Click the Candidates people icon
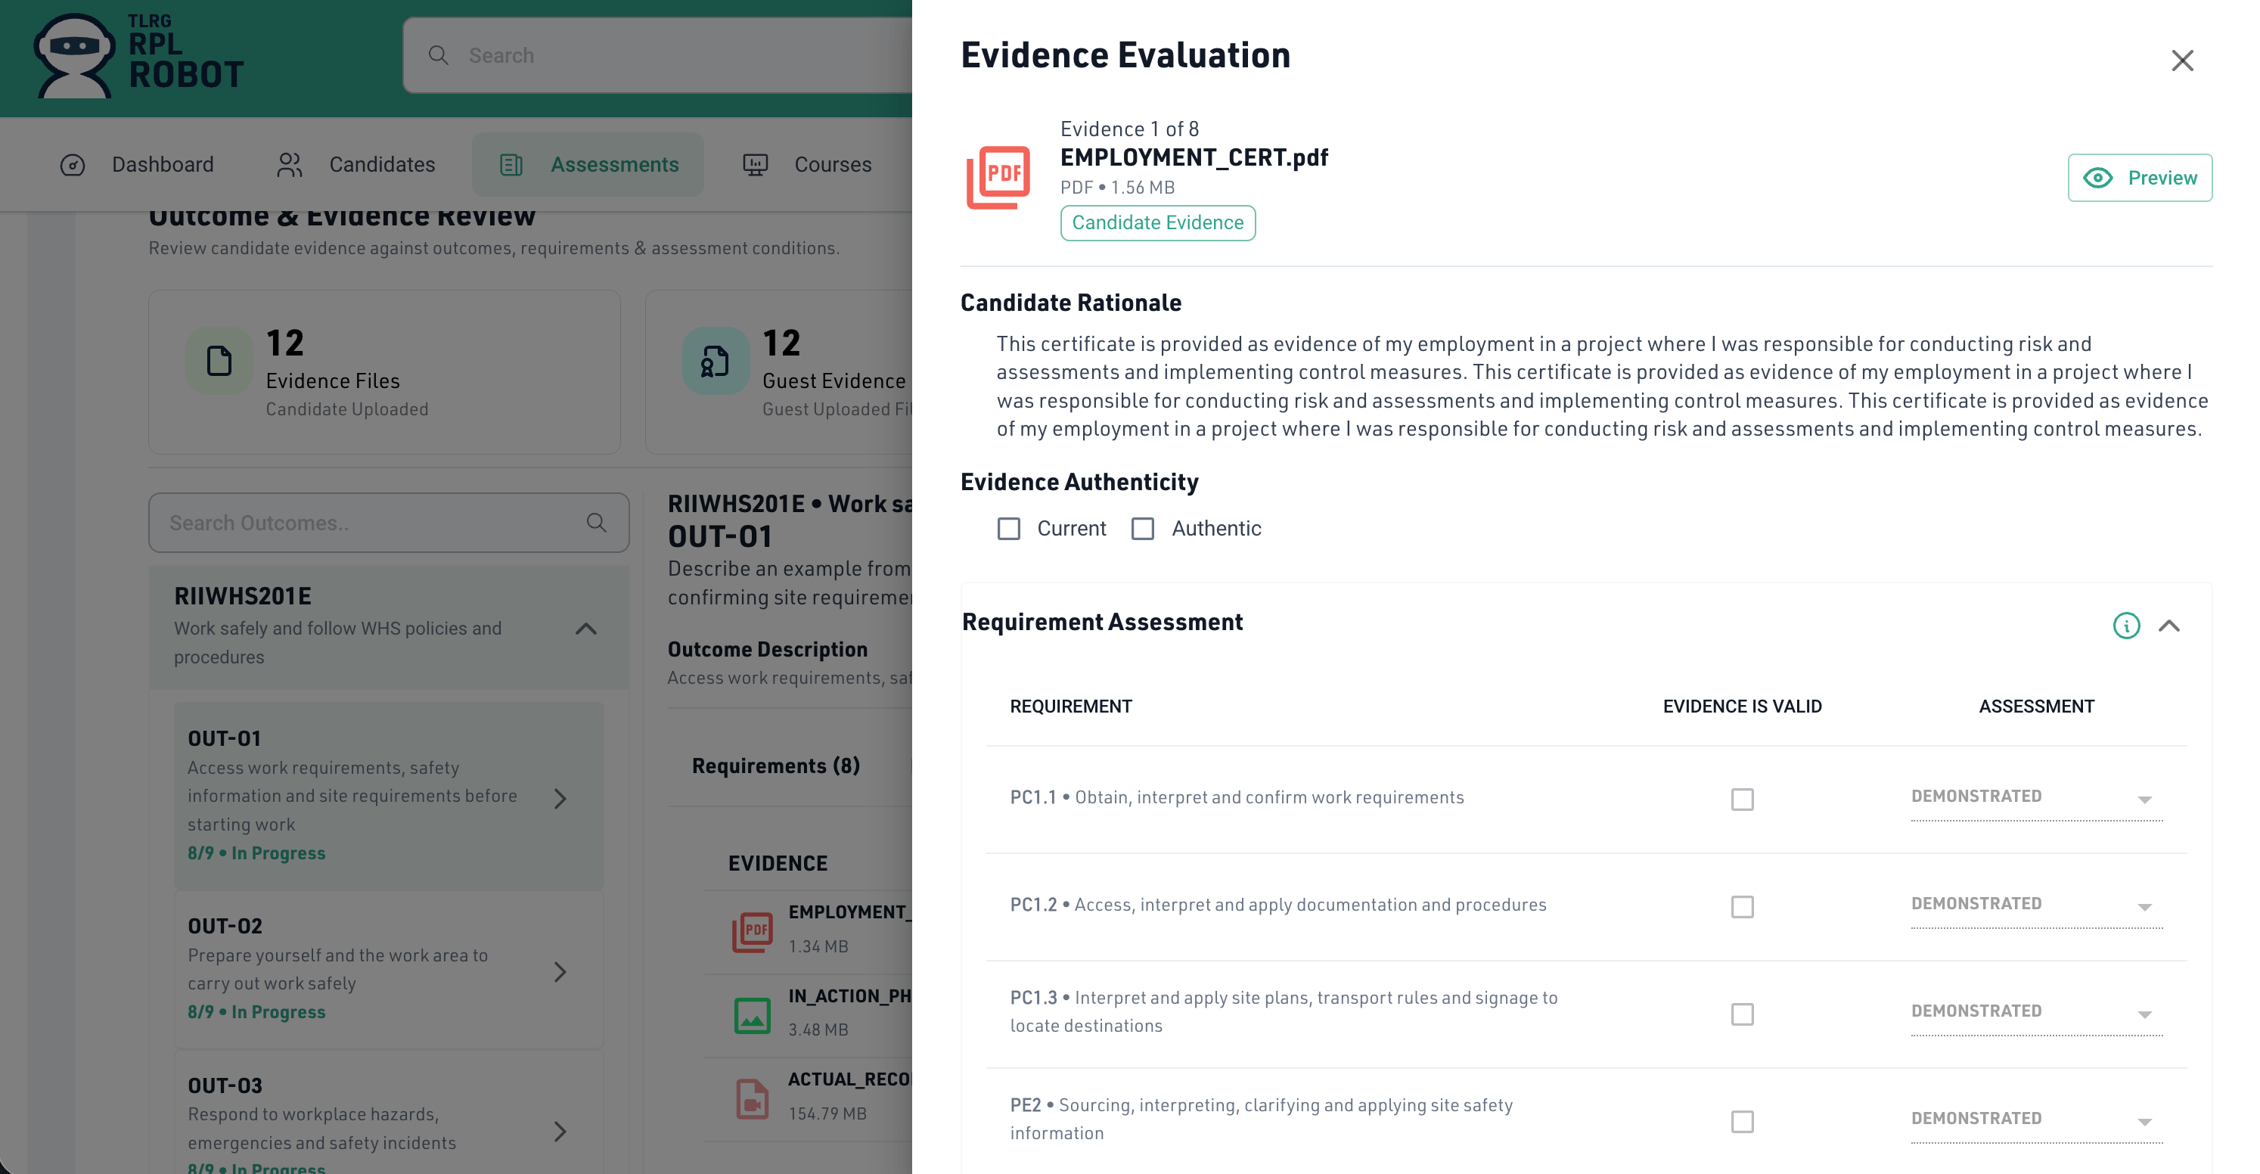Image resolution: width=2260 pixels, height=1174 pixels. coord(290,165)
